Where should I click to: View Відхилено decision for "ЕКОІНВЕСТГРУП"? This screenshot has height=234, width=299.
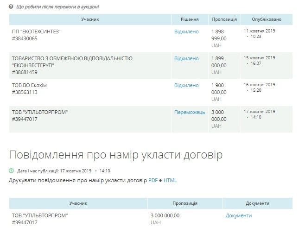[186, 58]
